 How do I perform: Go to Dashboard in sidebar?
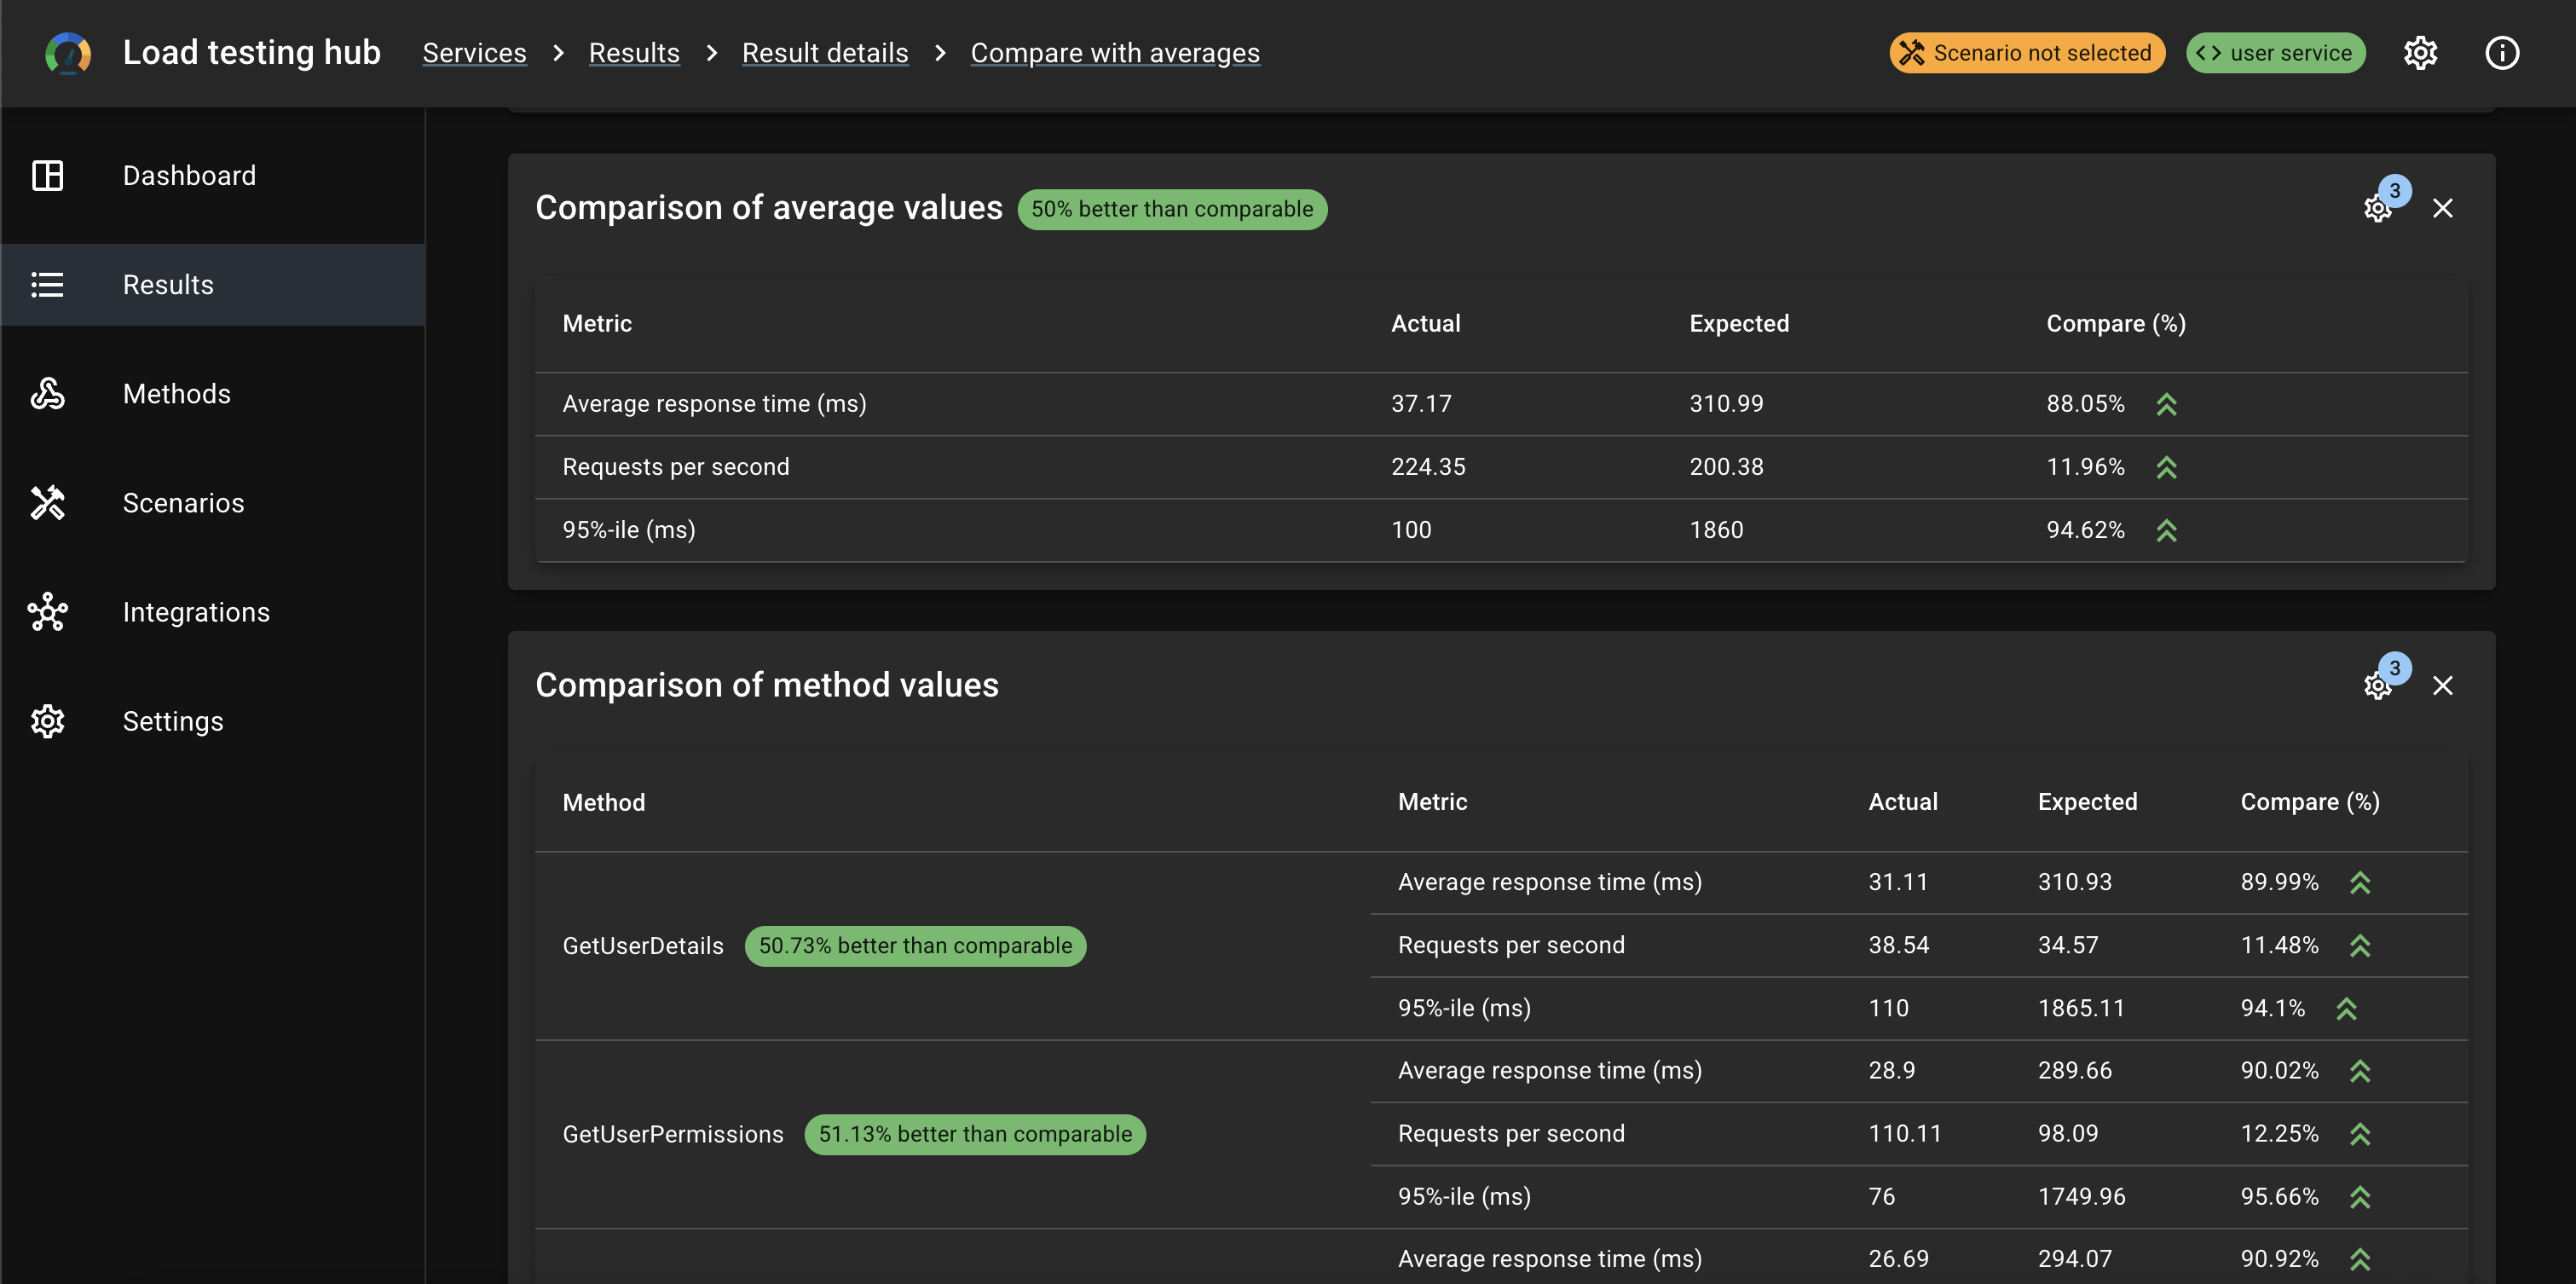pos(213,175)
